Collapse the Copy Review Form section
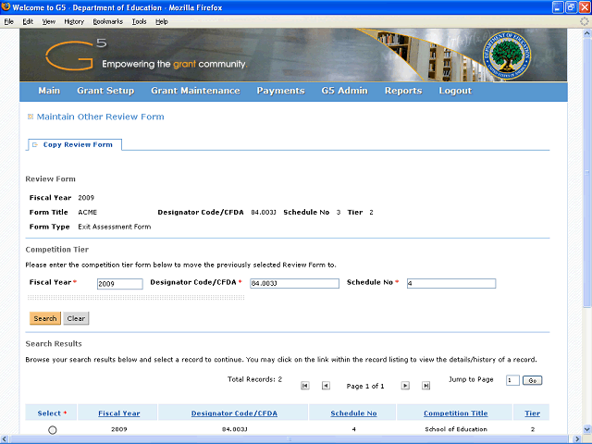 (x=34, y=145)
